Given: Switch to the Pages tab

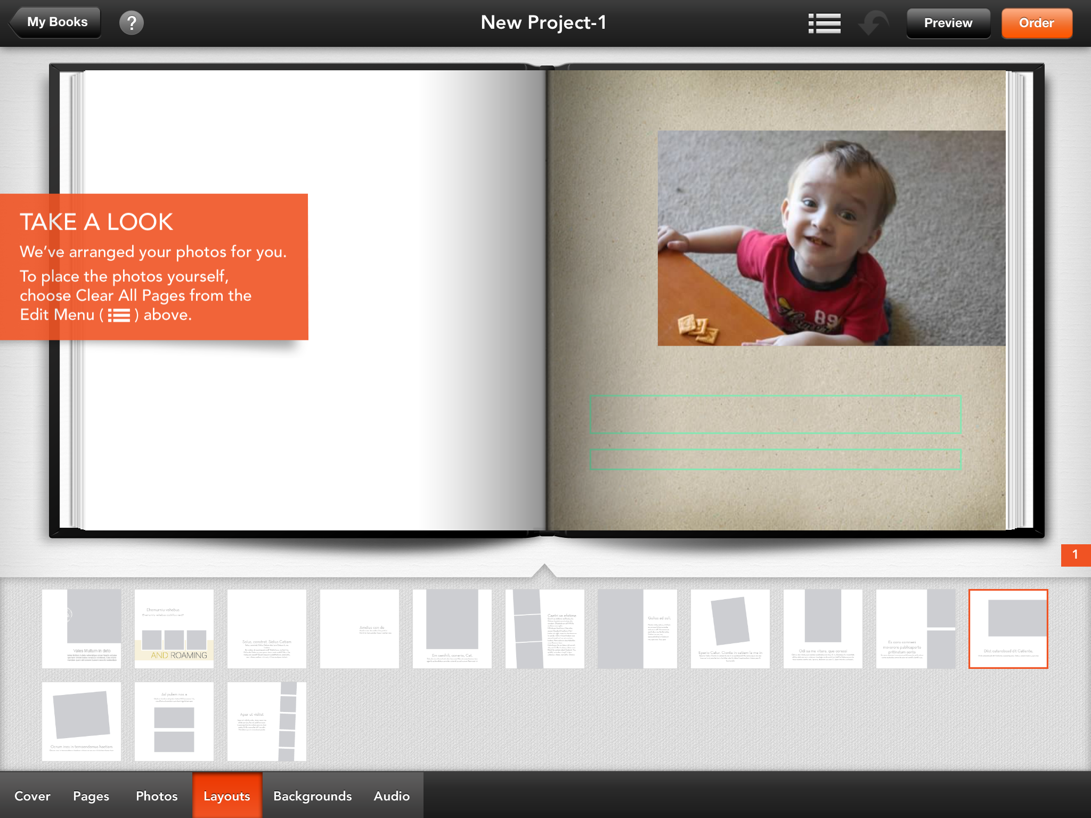Looking at the screenshot, I should [x=91, y=796].
